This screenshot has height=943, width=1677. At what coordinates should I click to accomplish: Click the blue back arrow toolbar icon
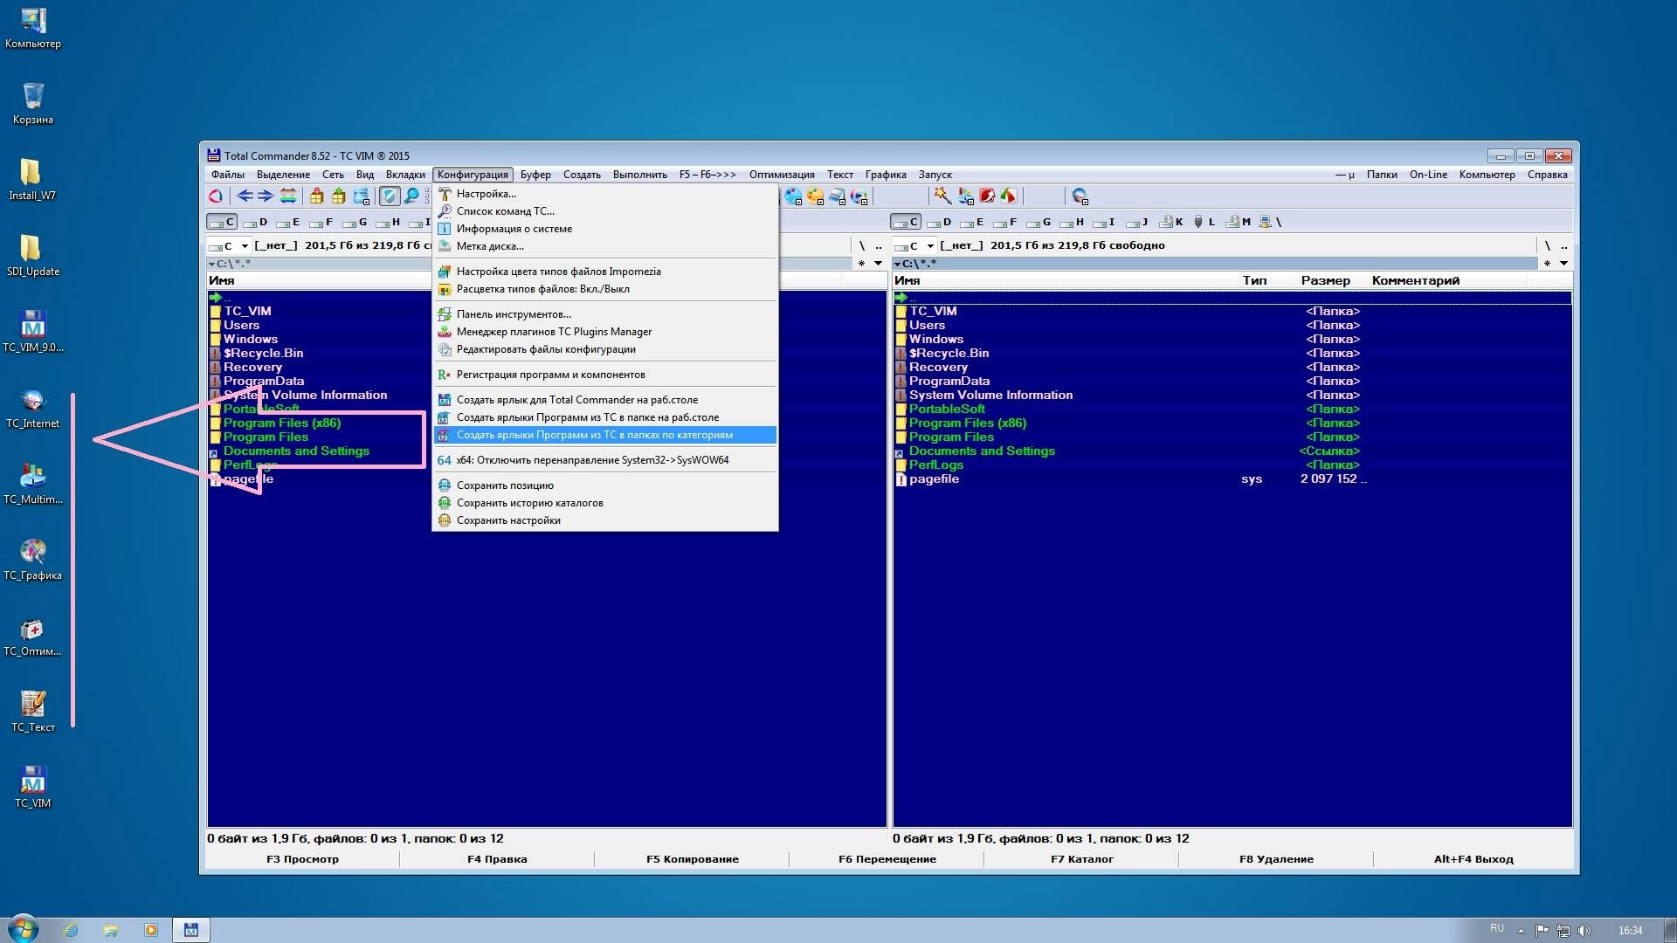(x=245, y=196)
